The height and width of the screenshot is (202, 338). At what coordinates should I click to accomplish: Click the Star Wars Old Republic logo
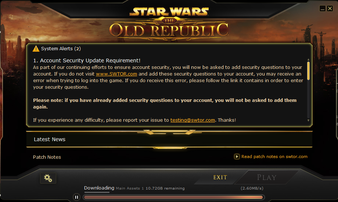click(169, 24)
